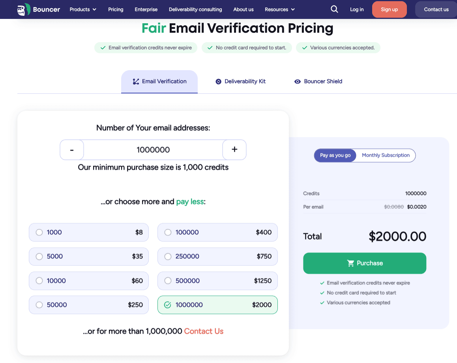Click the eye icon on Bouncer Shield tab
Image resolution: width=457 pixels, height=363 pixels.
298,81
